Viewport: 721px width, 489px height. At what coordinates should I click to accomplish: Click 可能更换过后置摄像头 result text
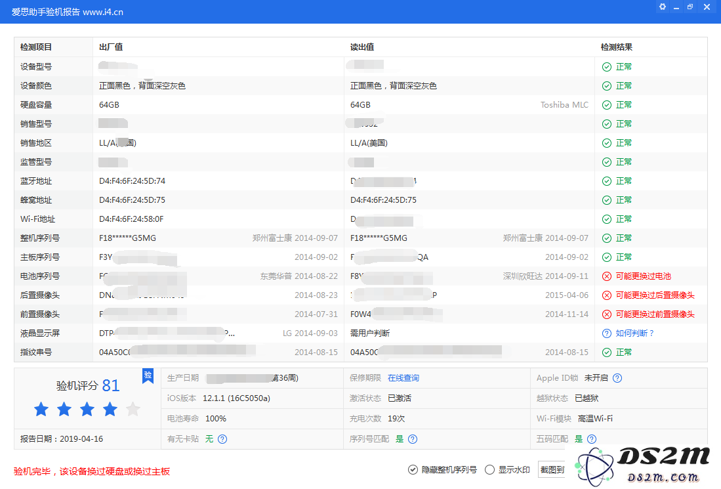655,295
